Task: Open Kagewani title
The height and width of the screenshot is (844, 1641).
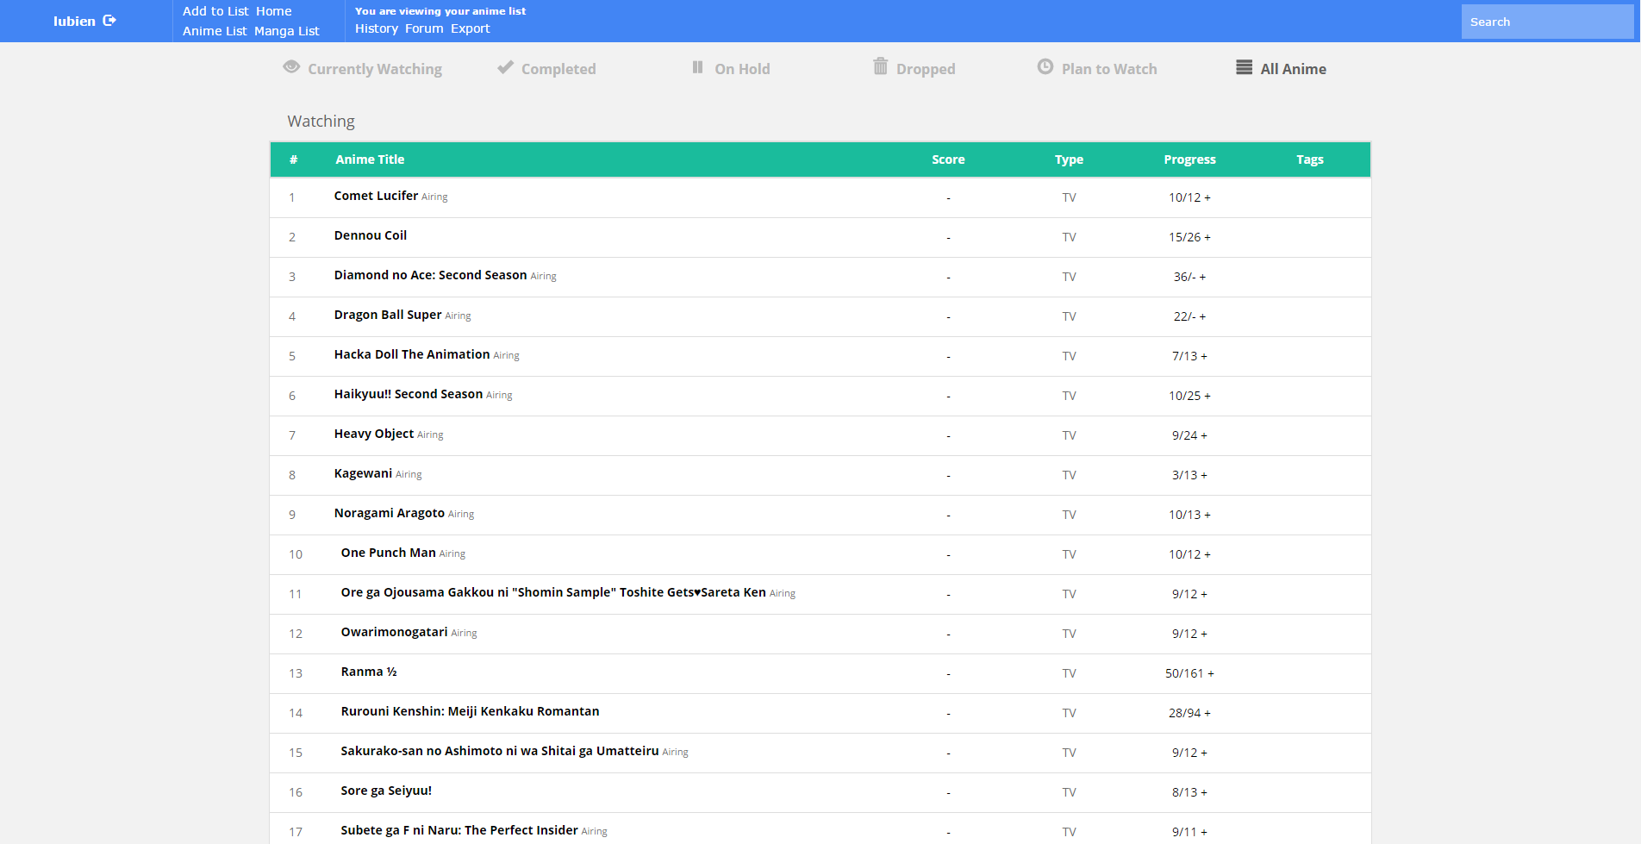Action: [x=363, y=473]
